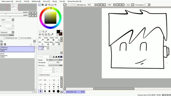Select the Move layer tool
This screenshot has width=171, height=96.
coord(40,34)
